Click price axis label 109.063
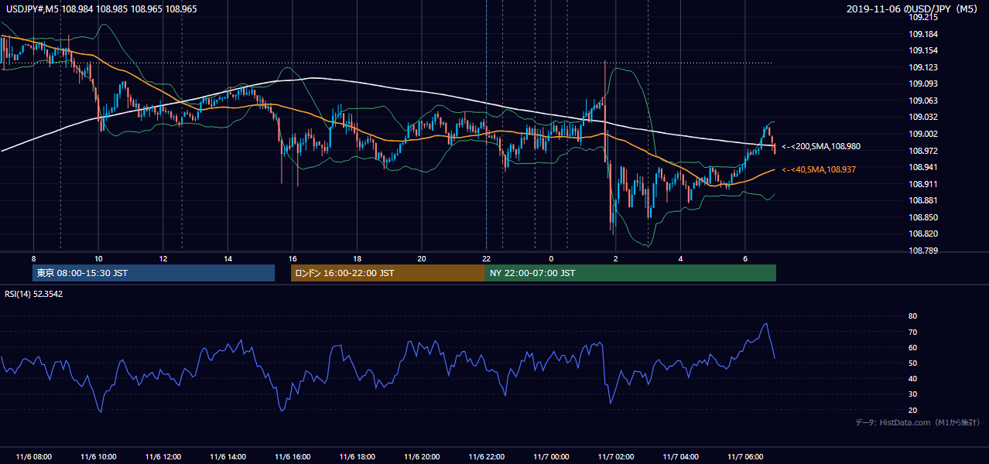The height and width of the screenshot is (464, 989). coord(923,101)
